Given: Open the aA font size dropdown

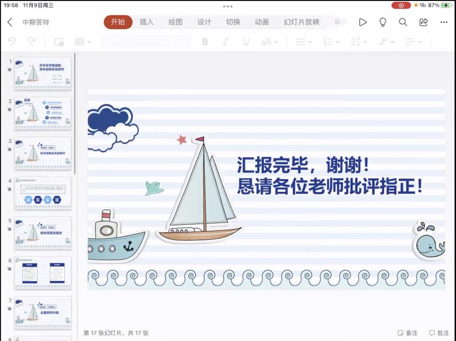Looking at the screenshot, I should (x=269, y=42).
